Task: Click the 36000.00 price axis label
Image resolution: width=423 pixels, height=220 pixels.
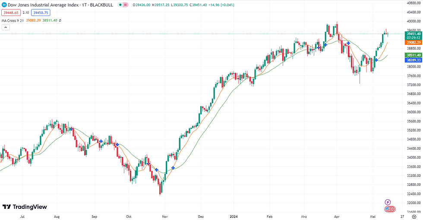Action: click(x=414, y=112)
